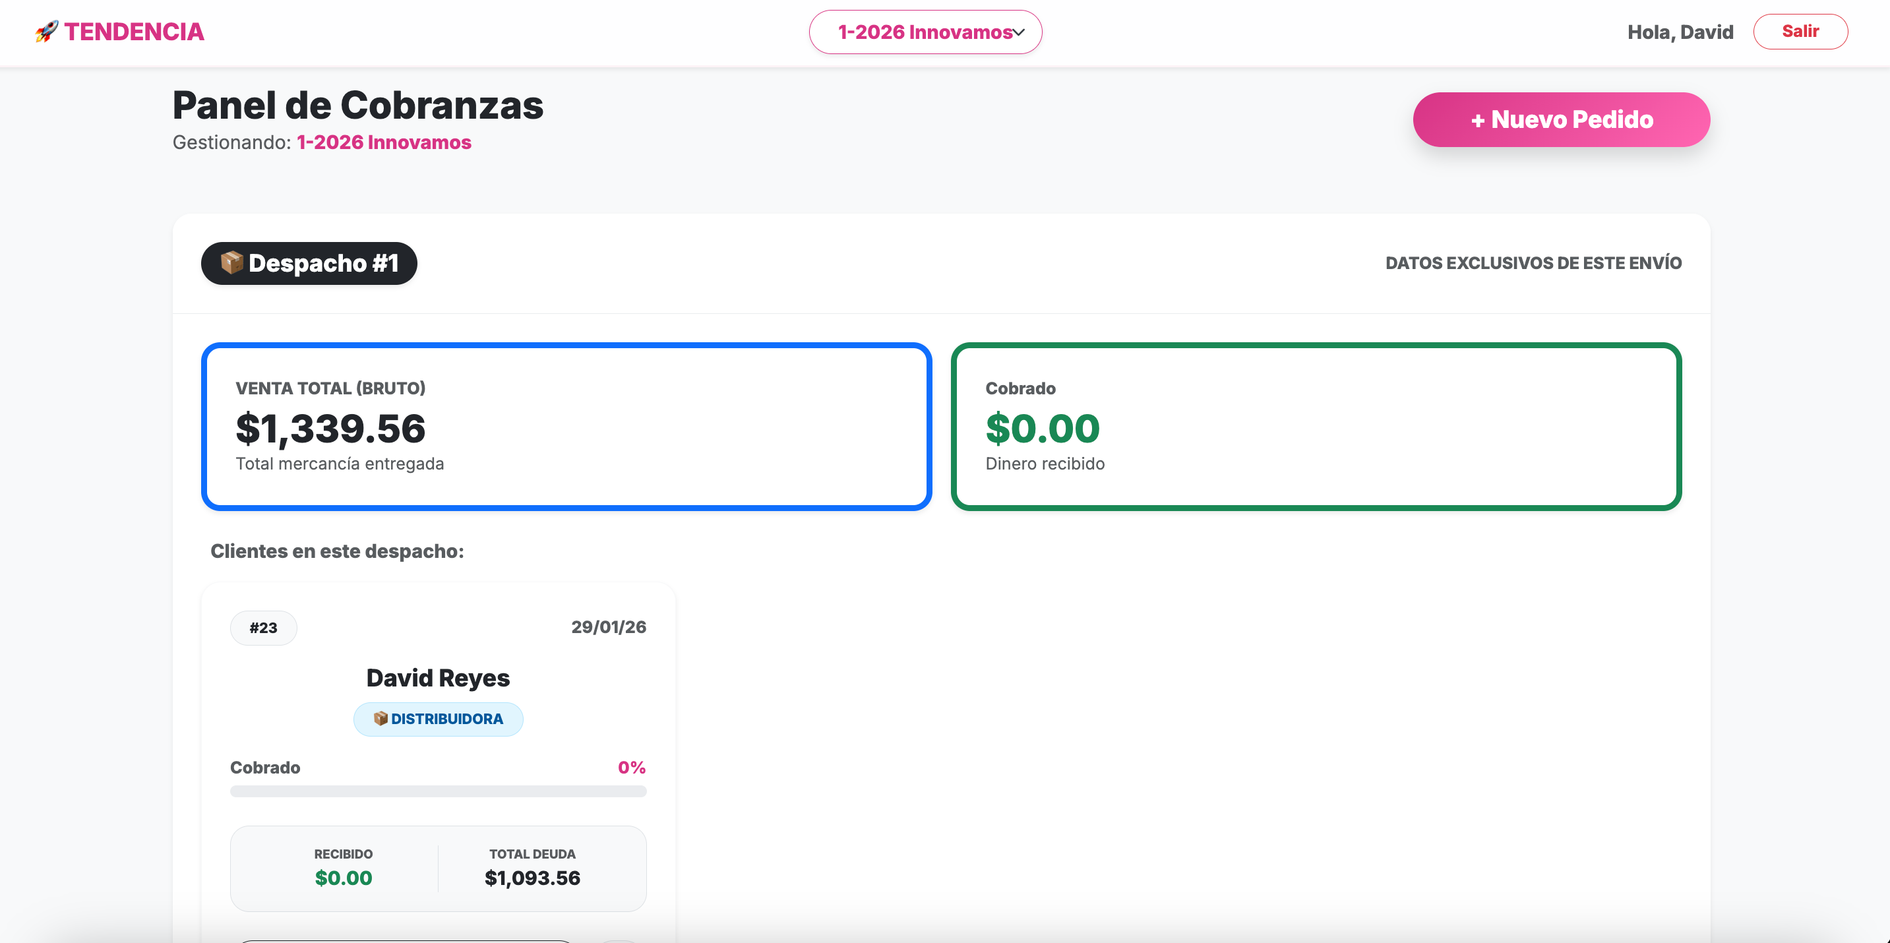Click the Salir button to log out
1890x943 pixels.
[1800, 31]
